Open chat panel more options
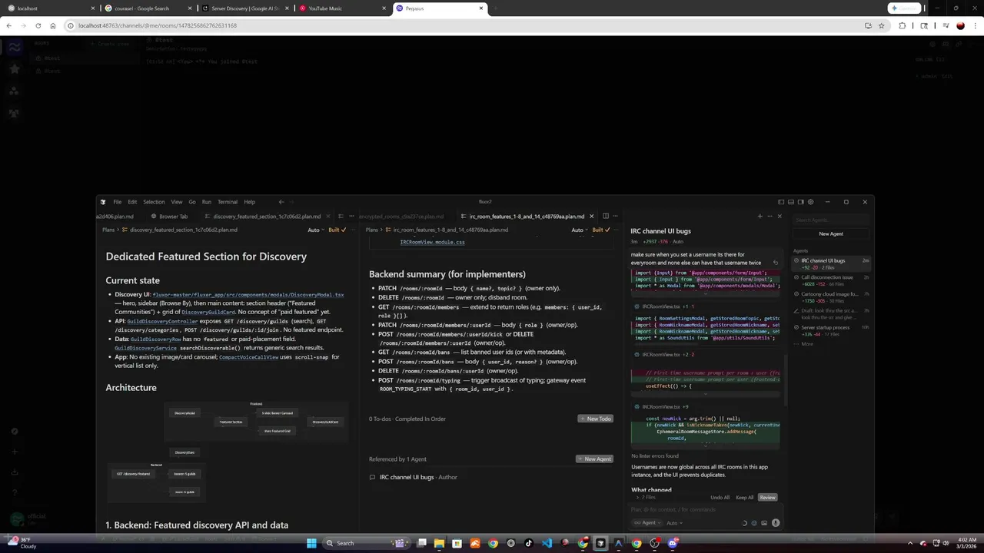The image size is (984, 553). point(770,217)
